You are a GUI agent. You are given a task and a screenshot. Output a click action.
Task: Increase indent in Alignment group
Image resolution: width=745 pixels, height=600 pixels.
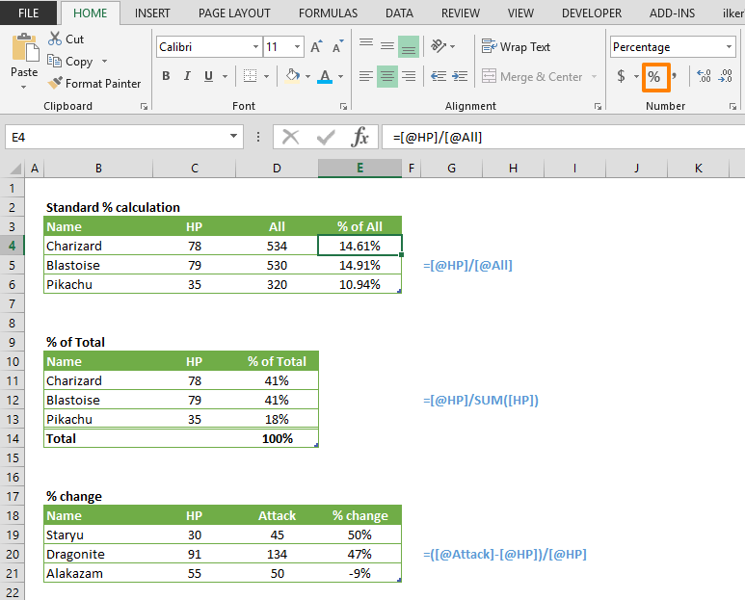tap(460, 76)
